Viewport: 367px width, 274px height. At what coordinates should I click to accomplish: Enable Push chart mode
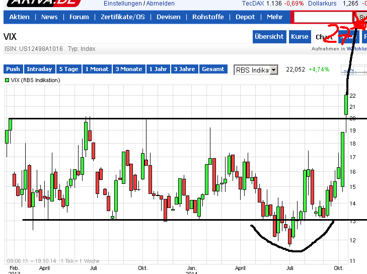point(13,69)
